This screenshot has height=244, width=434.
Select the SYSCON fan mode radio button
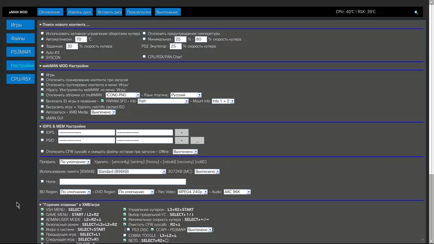click(42, 57)
